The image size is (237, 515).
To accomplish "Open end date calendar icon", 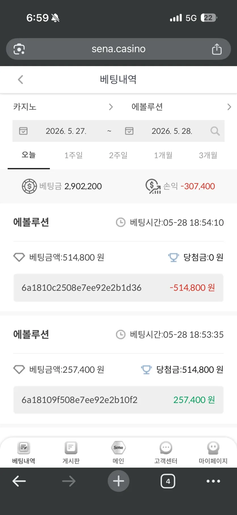I will click(x=129, y=131).
